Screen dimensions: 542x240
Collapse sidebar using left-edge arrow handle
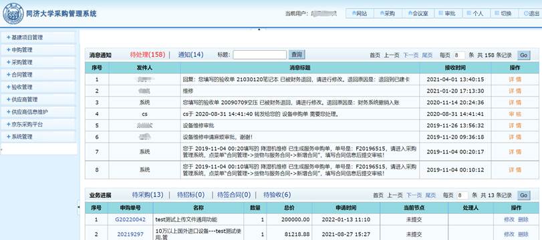click(x=78, y=207)
